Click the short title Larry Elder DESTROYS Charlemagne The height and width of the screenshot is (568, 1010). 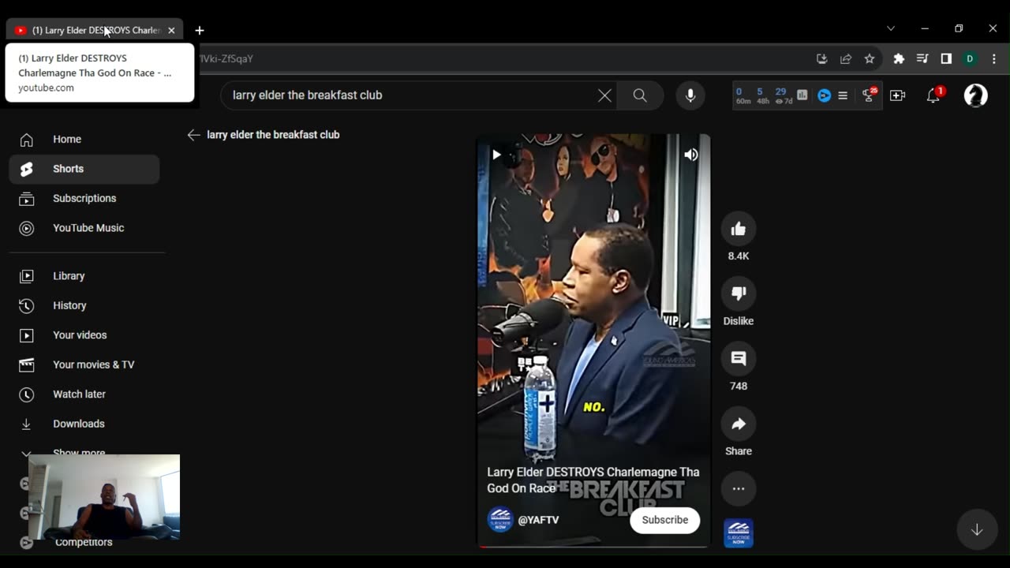pyautogui.click(x=593, y=480)
